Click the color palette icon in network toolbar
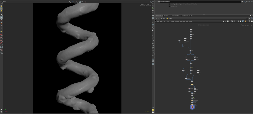 pos(232,21)
